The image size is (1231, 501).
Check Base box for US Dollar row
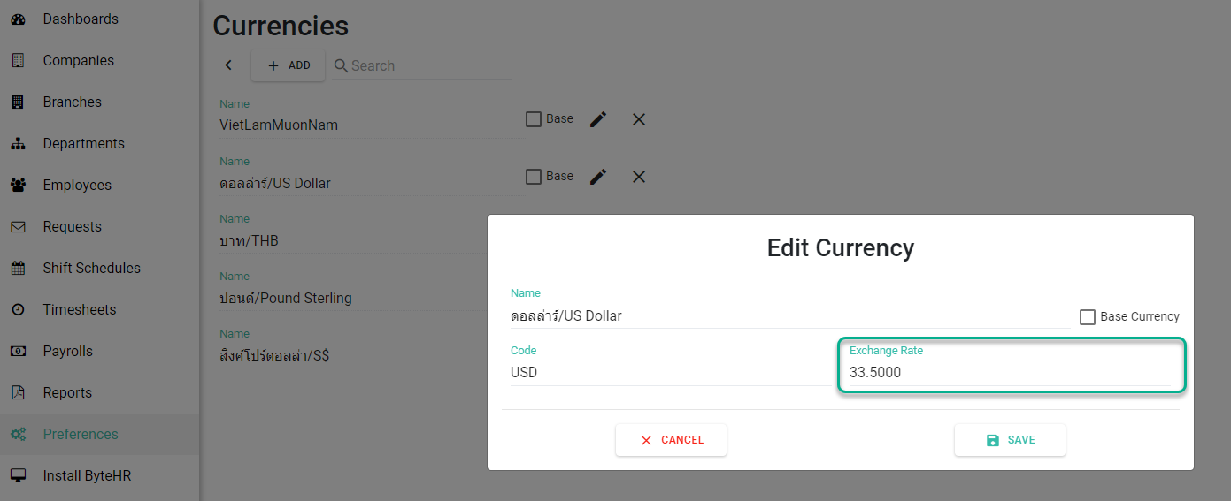(x=534, y=177)
